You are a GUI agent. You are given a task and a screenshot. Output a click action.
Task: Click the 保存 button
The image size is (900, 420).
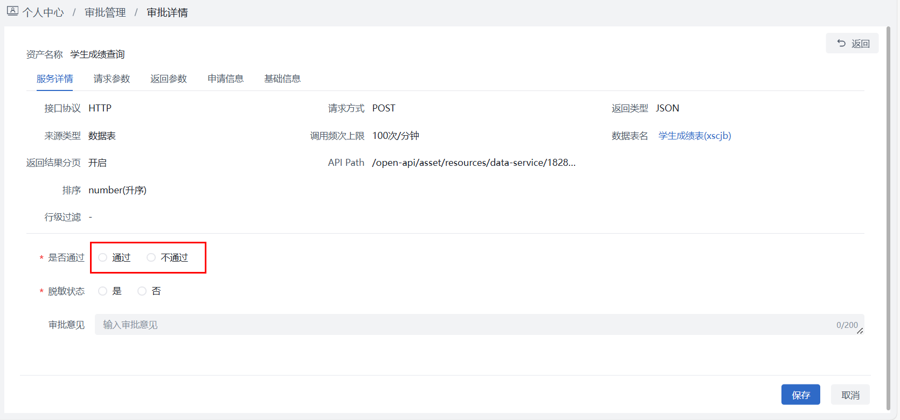(800, 395)
